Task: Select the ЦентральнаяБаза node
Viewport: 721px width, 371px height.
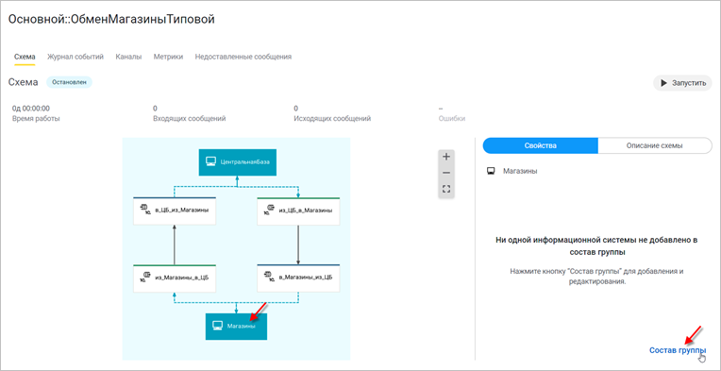Action: 237,161
